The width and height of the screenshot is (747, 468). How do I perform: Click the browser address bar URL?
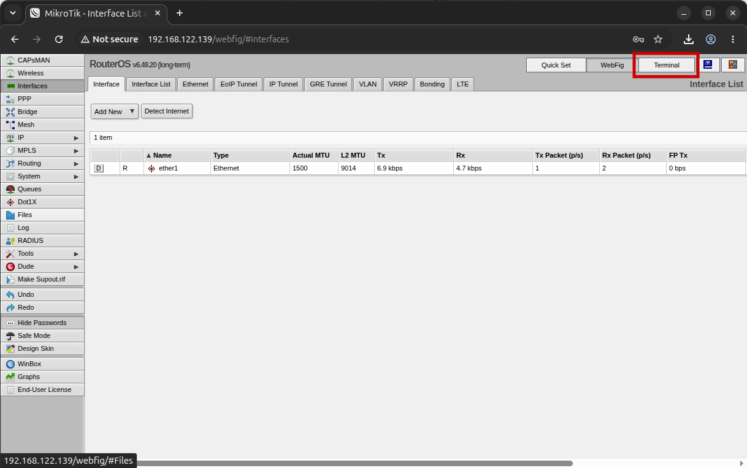pyautogui.click(x=218, y=39)
